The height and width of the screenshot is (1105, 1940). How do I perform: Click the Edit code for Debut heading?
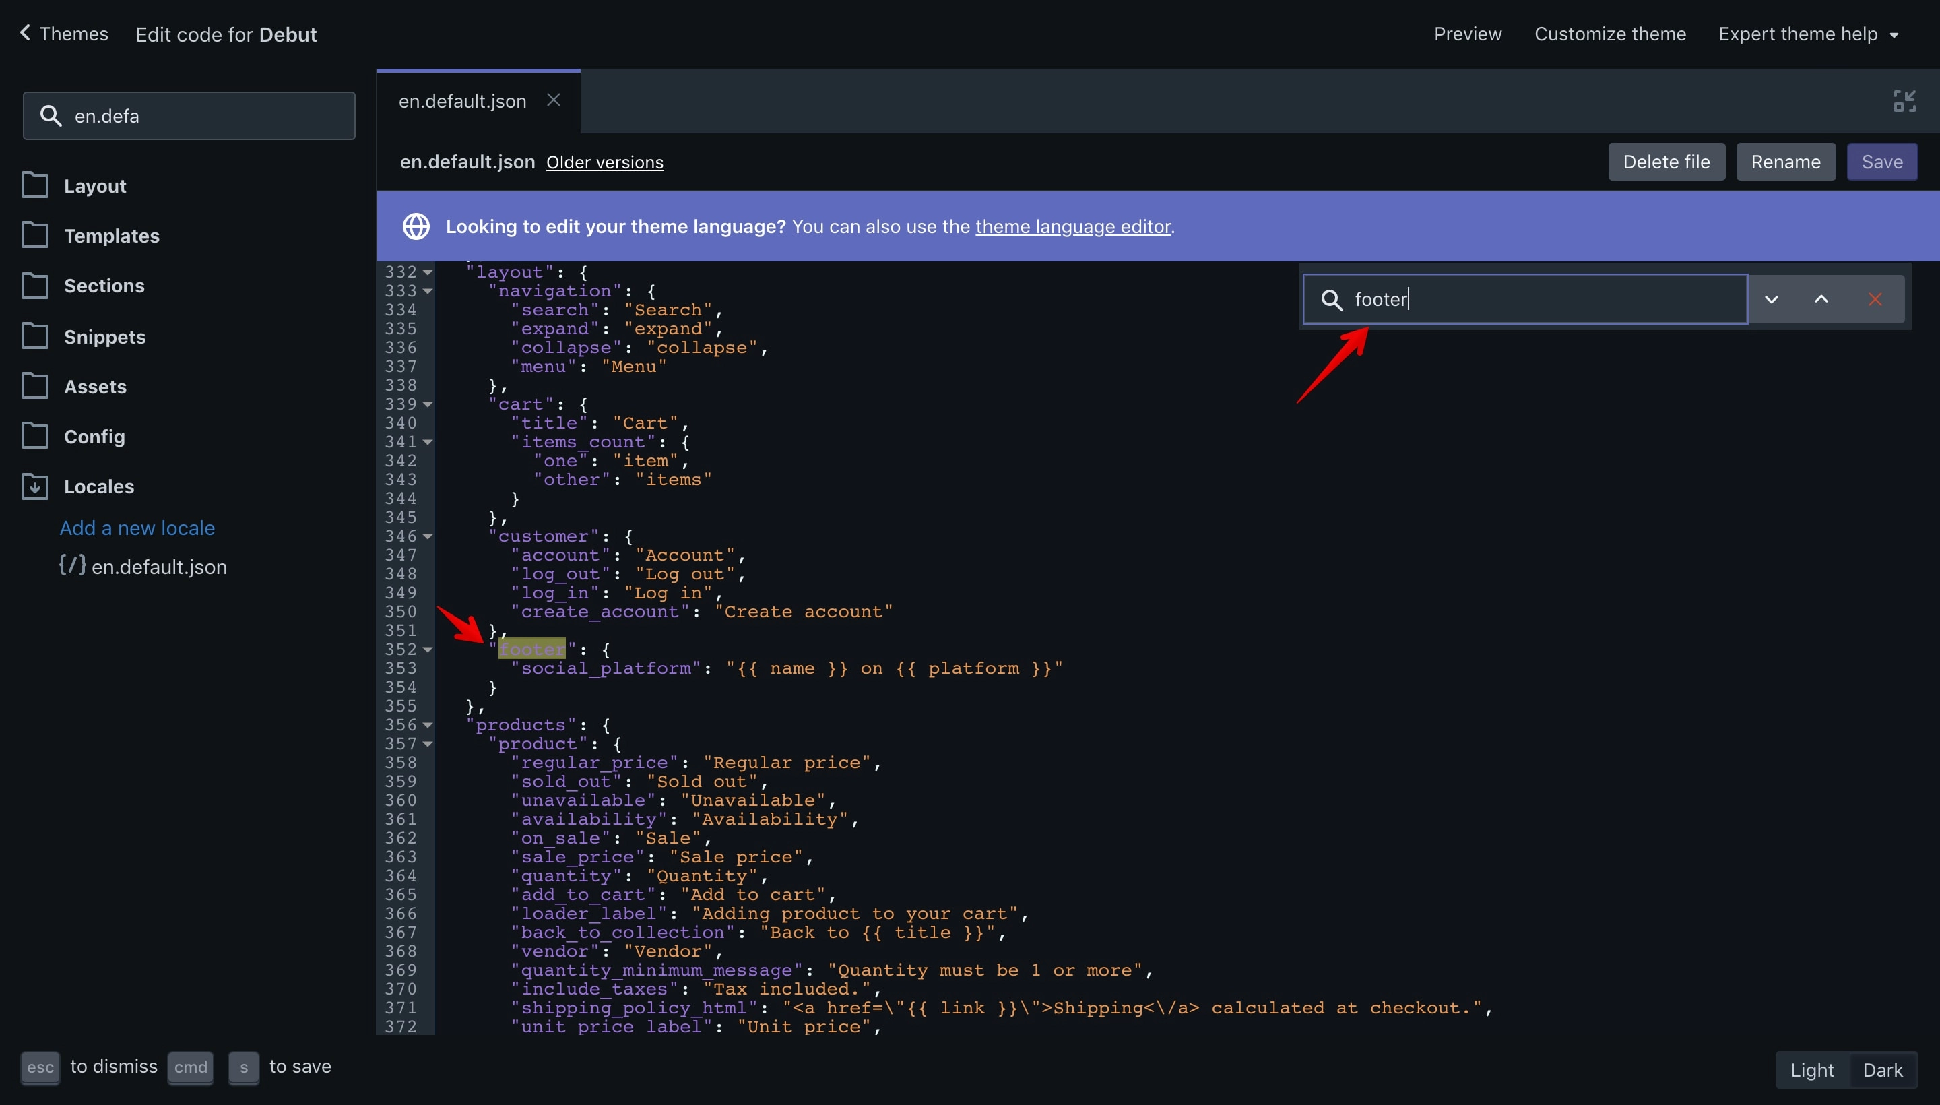[226, 35]
